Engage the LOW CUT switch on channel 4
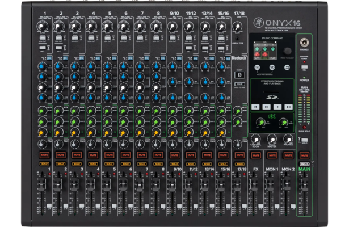 tap(91, 38)
